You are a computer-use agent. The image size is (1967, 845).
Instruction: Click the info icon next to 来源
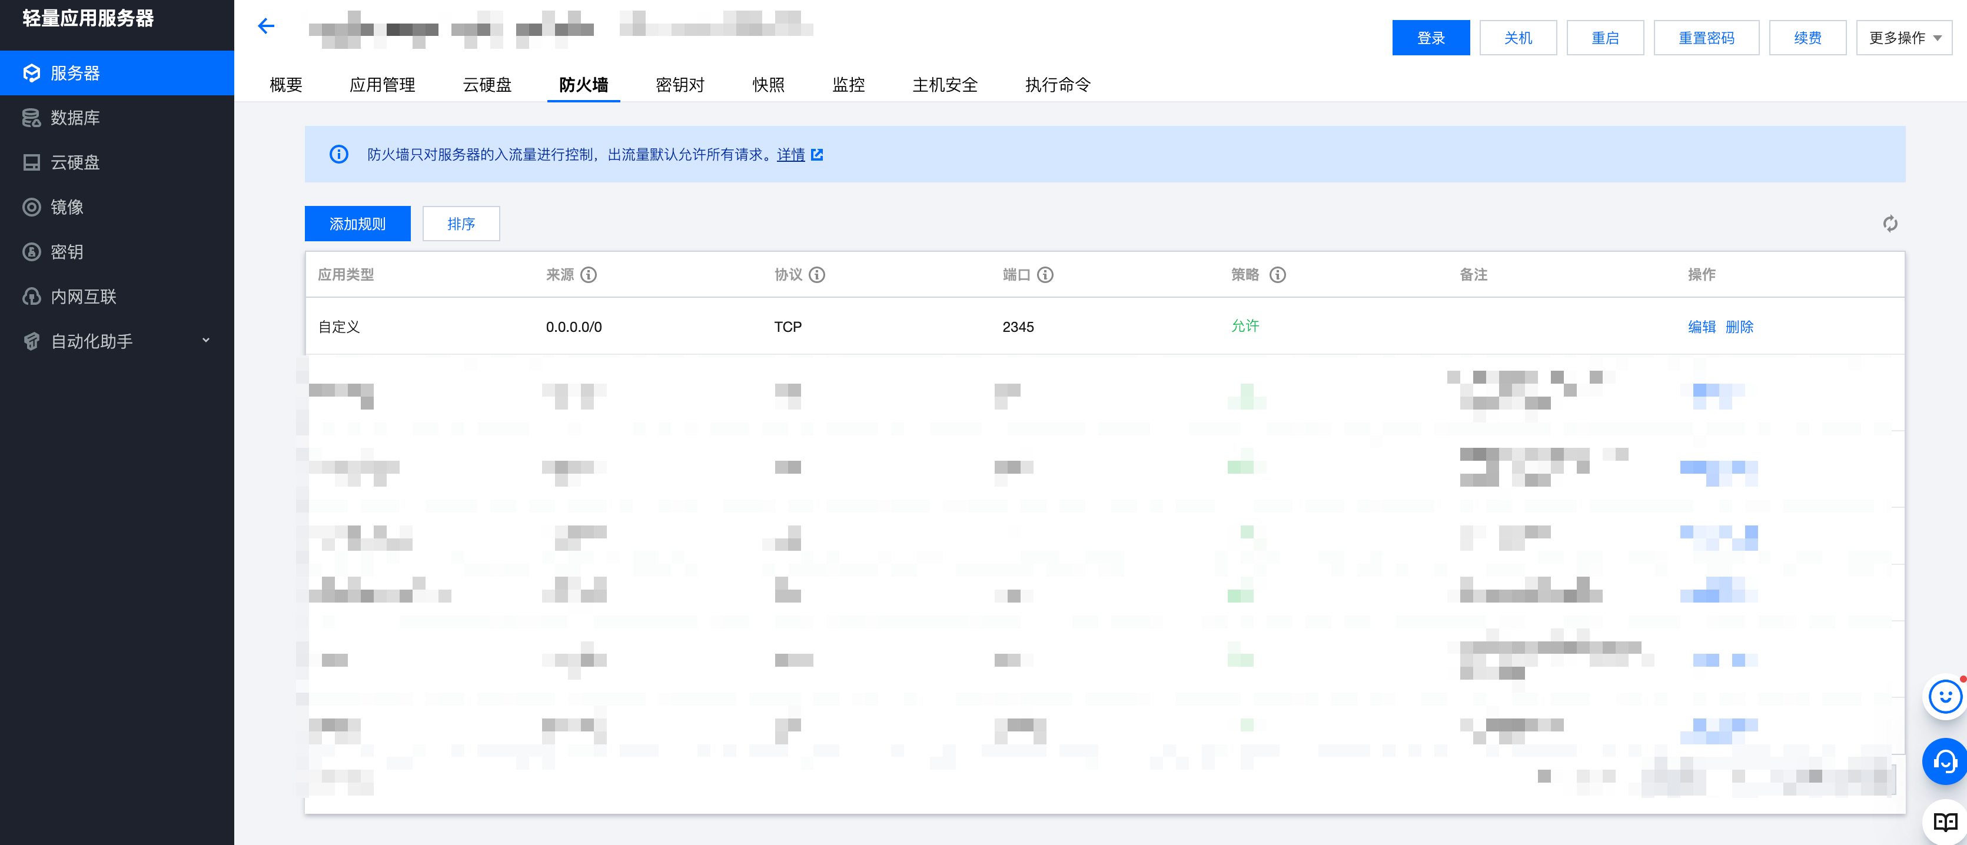coord(589,275)
